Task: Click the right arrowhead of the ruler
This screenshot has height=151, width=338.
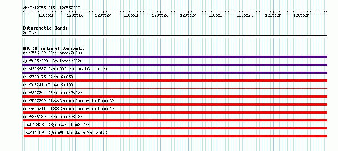Action: click(326, 12)
